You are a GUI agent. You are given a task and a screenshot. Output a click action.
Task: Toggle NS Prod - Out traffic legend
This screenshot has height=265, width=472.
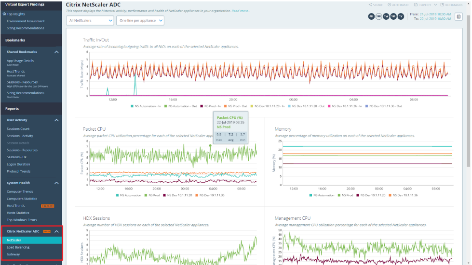click(235, 106)
